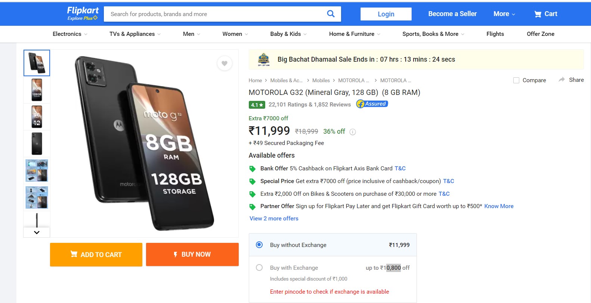Viewport: 591px width, 303px height.
Task: Tick the Compare checkbox
Action: [x=516, y=80]
